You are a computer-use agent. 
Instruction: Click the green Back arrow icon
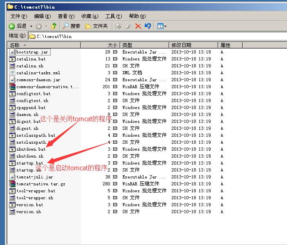pyautogui.click(x=12, y=26)
